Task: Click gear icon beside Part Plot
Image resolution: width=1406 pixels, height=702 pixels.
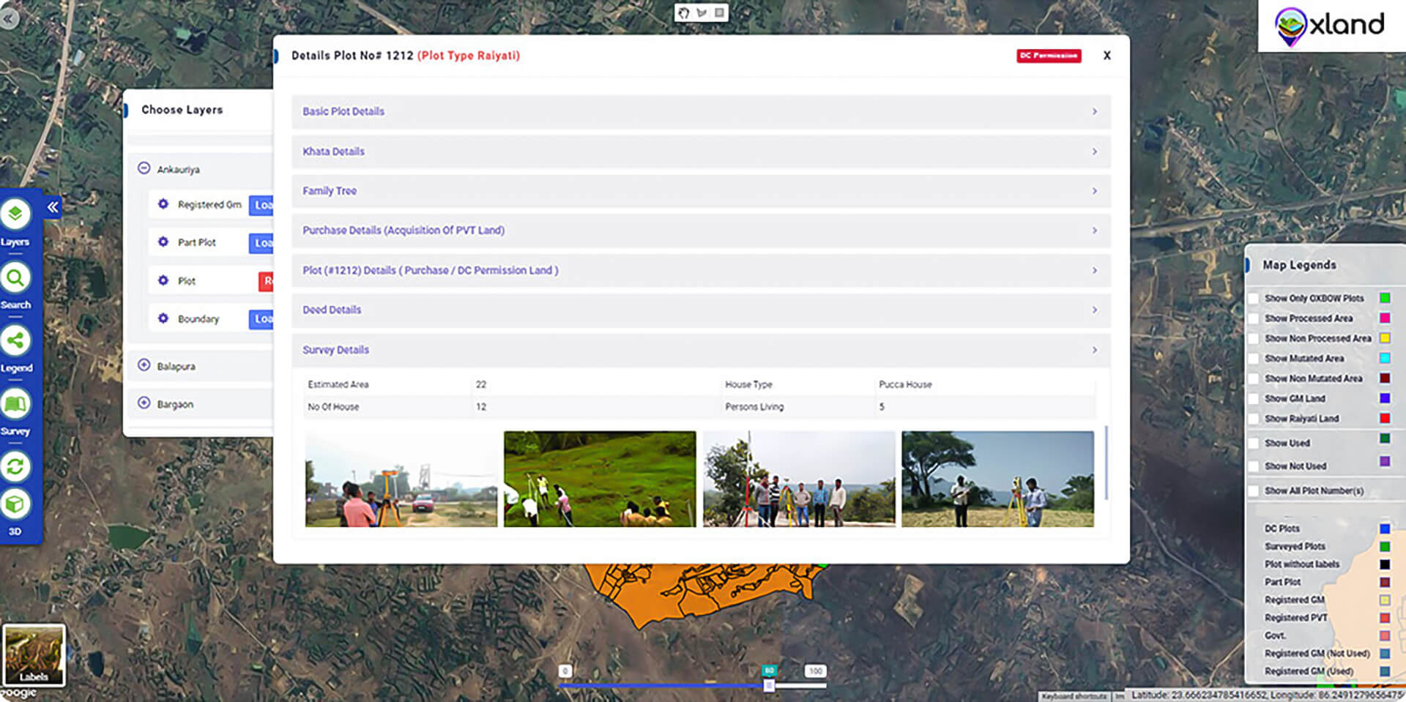Action: [x=163, y=242]
